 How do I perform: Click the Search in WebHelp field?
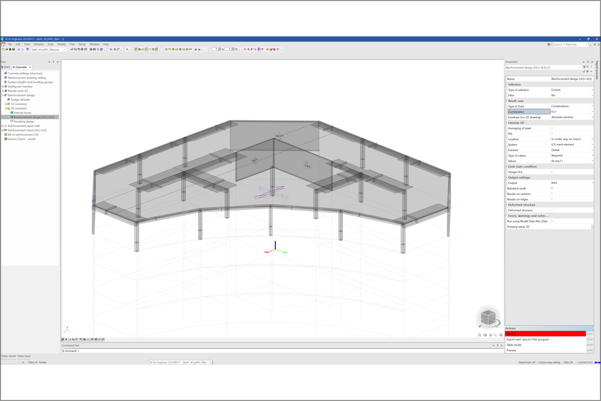(570, 44)
